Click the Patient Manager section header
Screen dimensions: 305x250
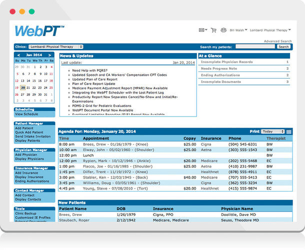pyautogui.click(x=34, y=123)
